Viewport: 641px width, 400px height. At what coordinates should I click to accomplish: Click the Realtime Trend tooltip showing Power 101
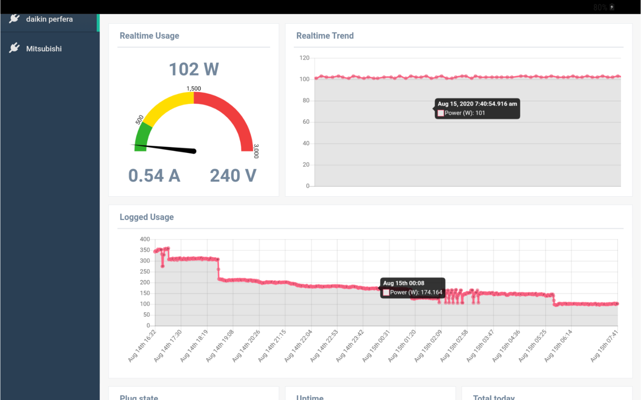click(x=477, y=108)
